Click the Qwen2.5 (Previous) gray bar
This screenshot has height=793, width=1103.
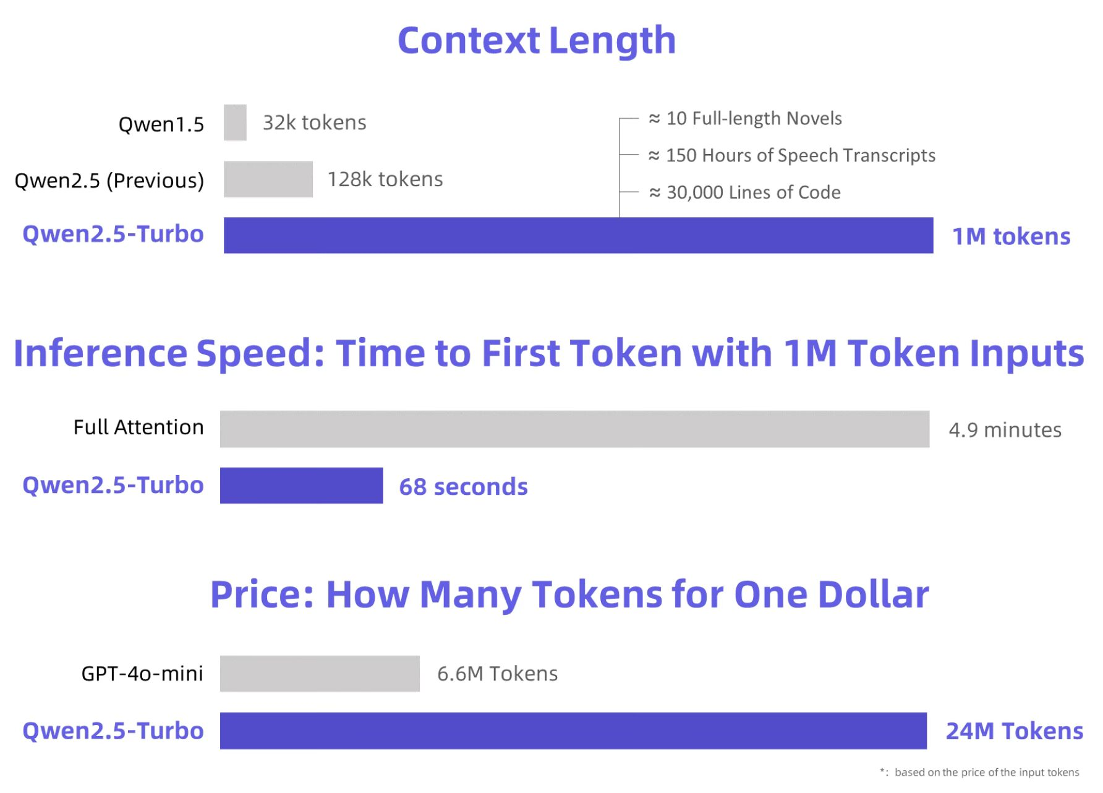268,179
